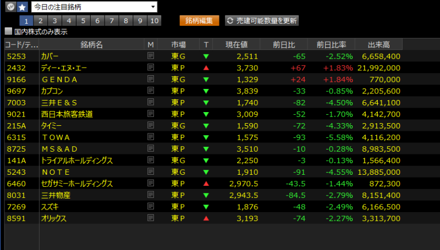This screenshot has height=250, width=440.
Task: Open memo icon for 西日本旅客鉄道 row
Action: point(151,114)
